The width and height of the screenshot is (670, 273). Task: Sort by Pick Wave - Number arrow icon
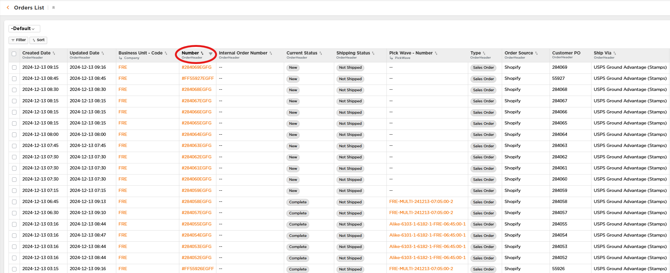(x=436, y=53)
